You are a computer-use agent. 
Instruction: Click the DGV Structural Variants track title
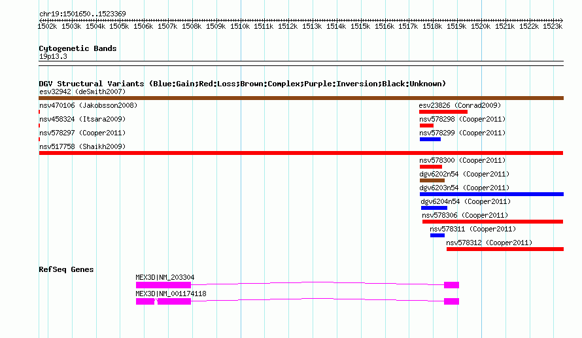click(242, 84)
